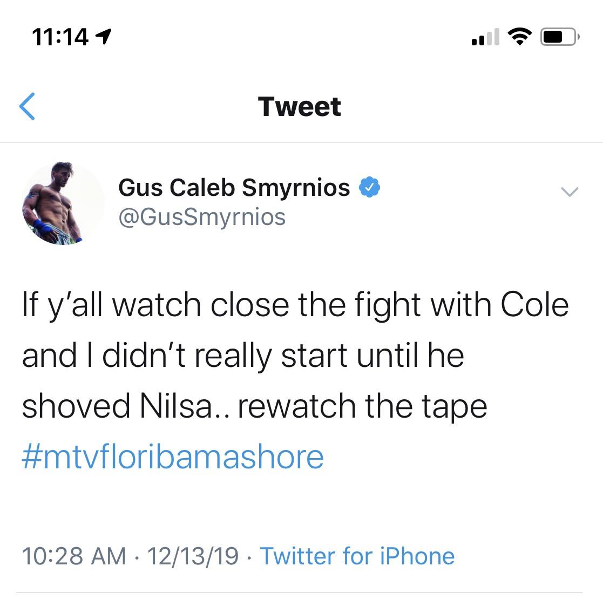This screenshot has width=603, height=600.
Task: Tap the blue checkmark inside the verification badge
Action: tap(369, 187)
